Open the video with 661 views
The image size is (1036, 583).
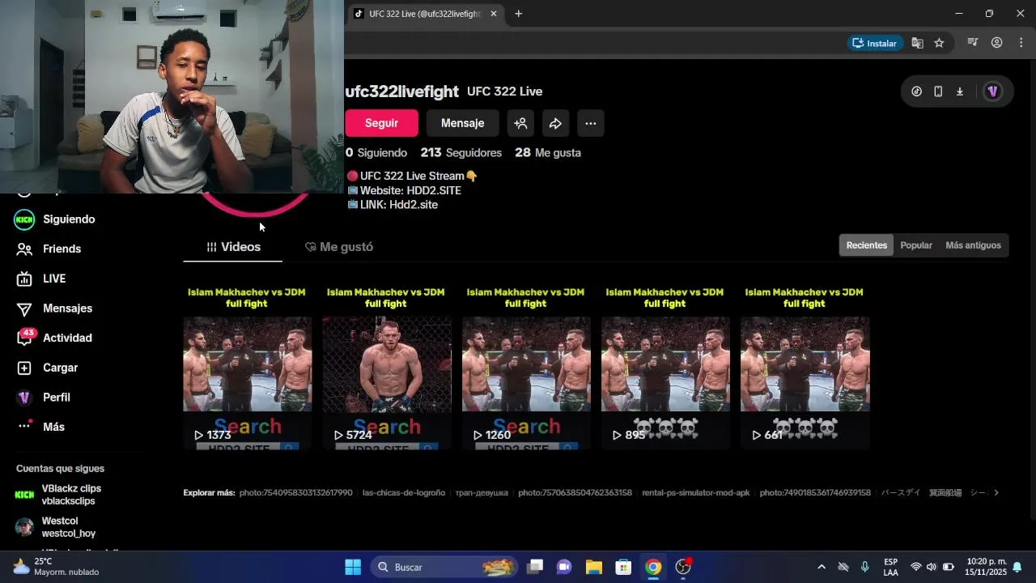805,366
